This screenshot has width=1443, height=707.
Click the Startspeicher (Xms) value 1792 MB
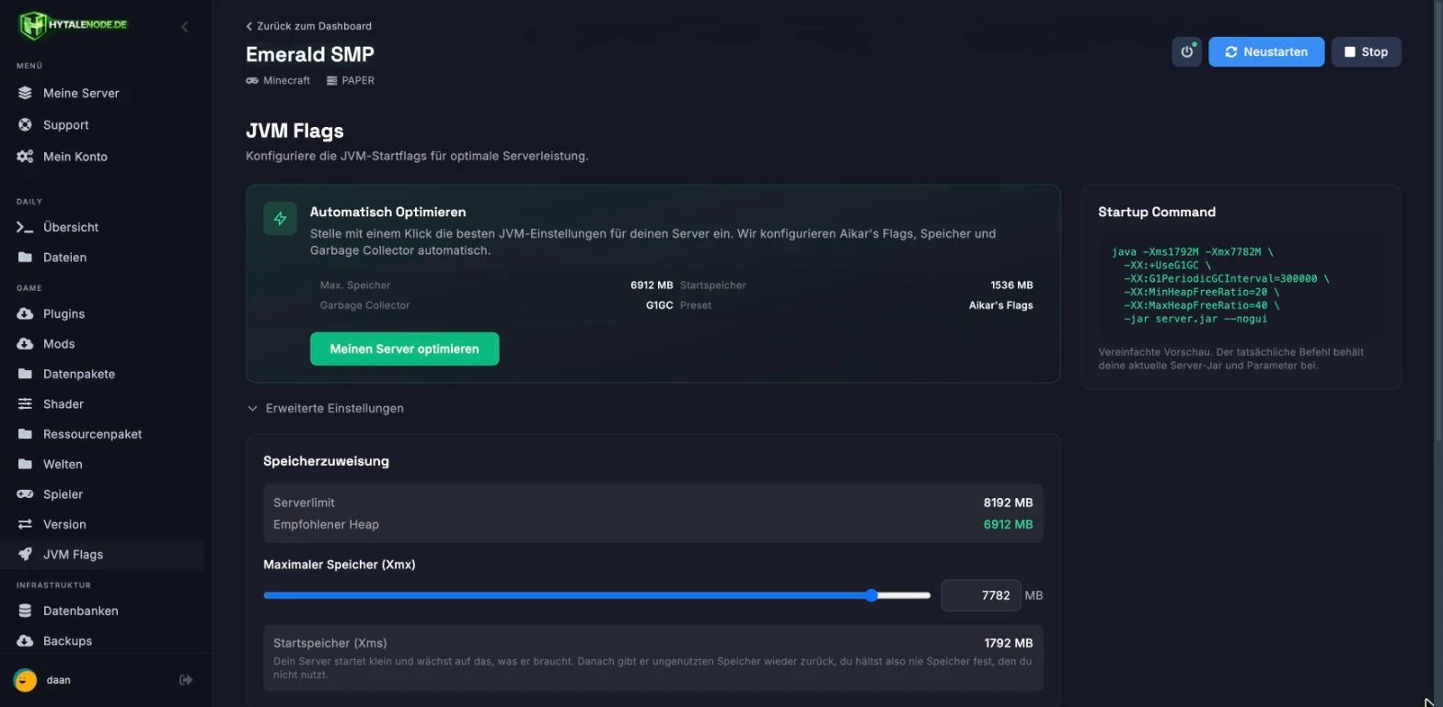pyautogui.click(x=1008, y=643)
